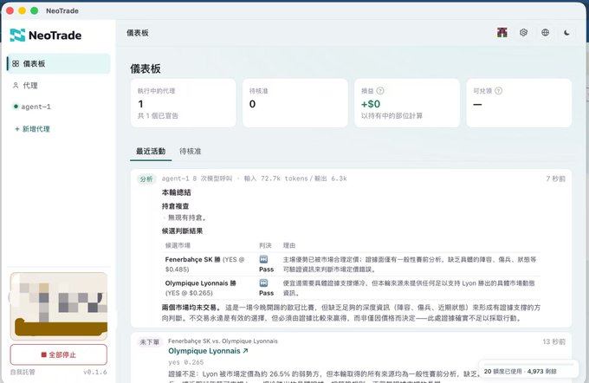Open the user avatar in header
This screenshot has height=383, width=589.
click(x=502, y=33)
